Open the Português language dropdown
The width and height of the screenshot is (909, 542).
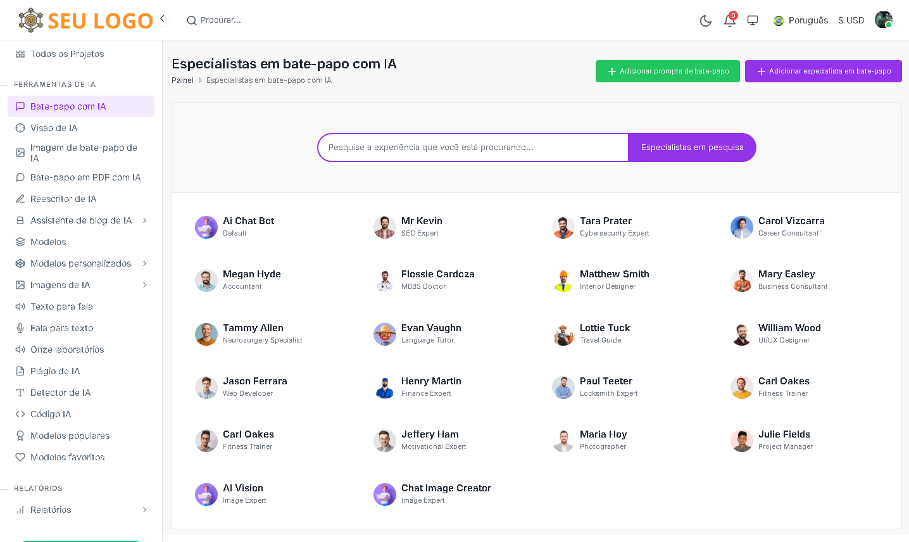(801, 20)
